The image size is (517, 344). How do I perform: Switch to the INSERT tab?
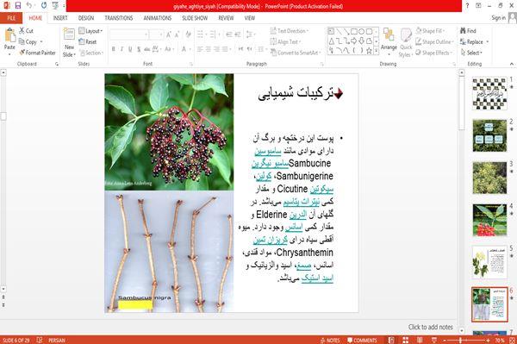60,18
